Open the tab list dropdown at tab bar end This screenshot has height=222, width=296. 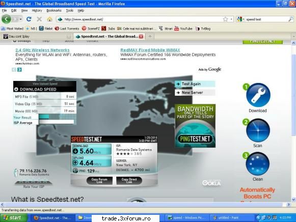coord(293,36)
